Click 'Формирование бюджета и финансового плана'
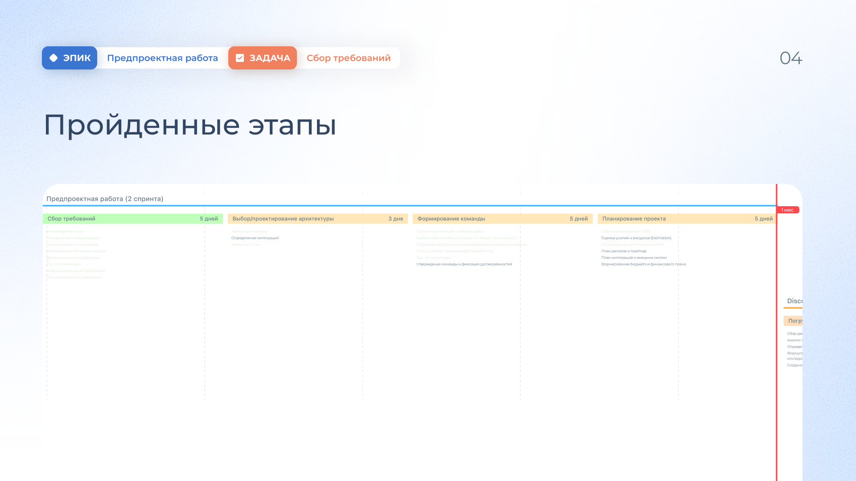The image size is (856, 481). (643, 264)
